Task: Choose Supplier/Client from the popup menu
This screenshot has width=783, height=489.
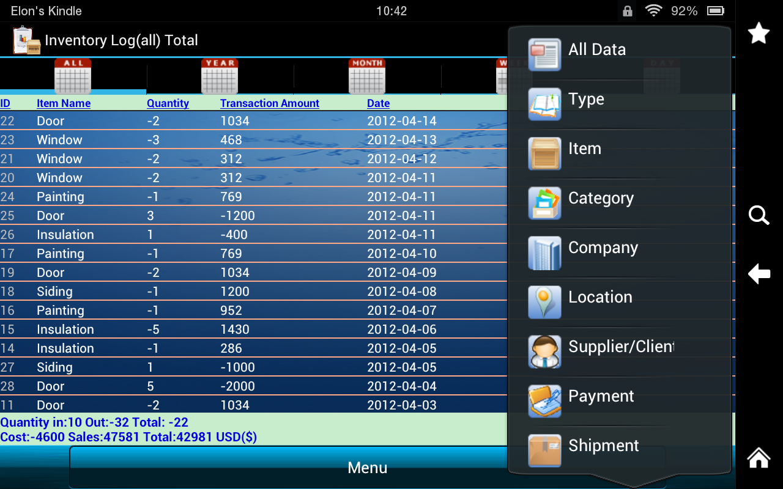Action: pyautogui.click(x=620, y=352)
